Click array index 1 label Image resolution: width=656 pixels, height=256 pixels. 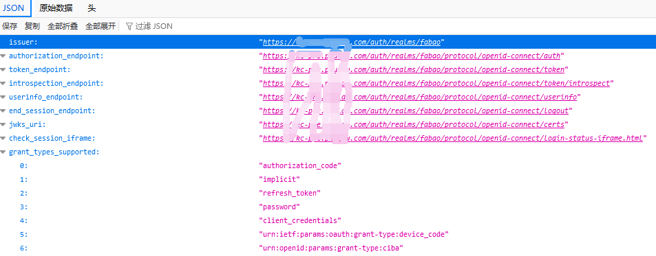(23, 180)
